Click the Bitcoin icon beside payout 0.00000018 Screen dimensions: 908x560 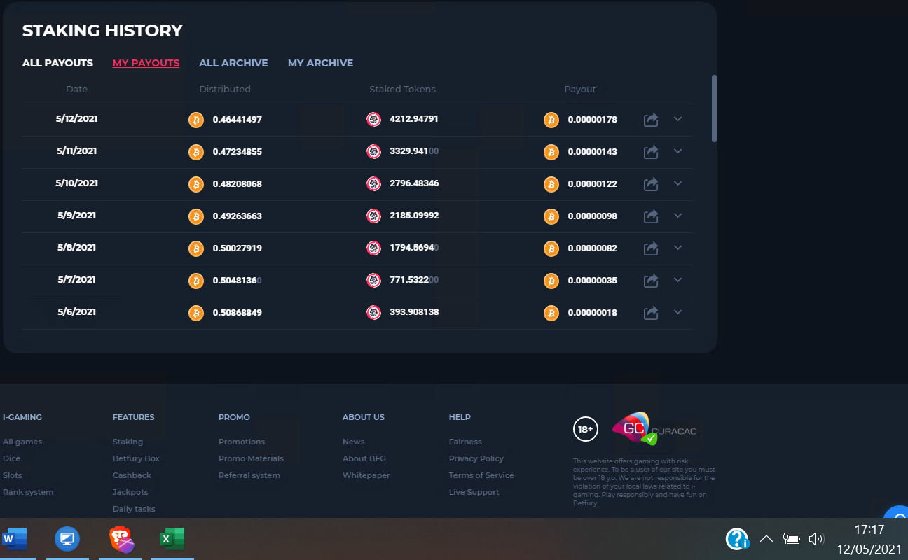(x=551, y=313)
